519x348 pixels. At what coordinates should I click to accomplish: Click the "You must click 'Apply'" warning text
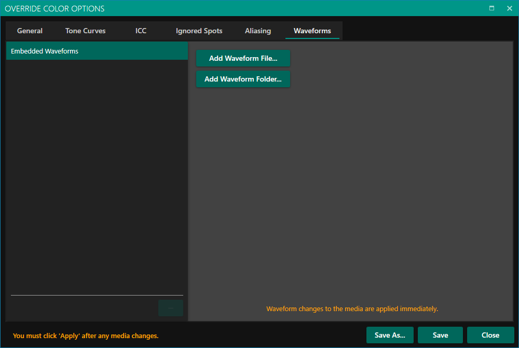point(86,336)
